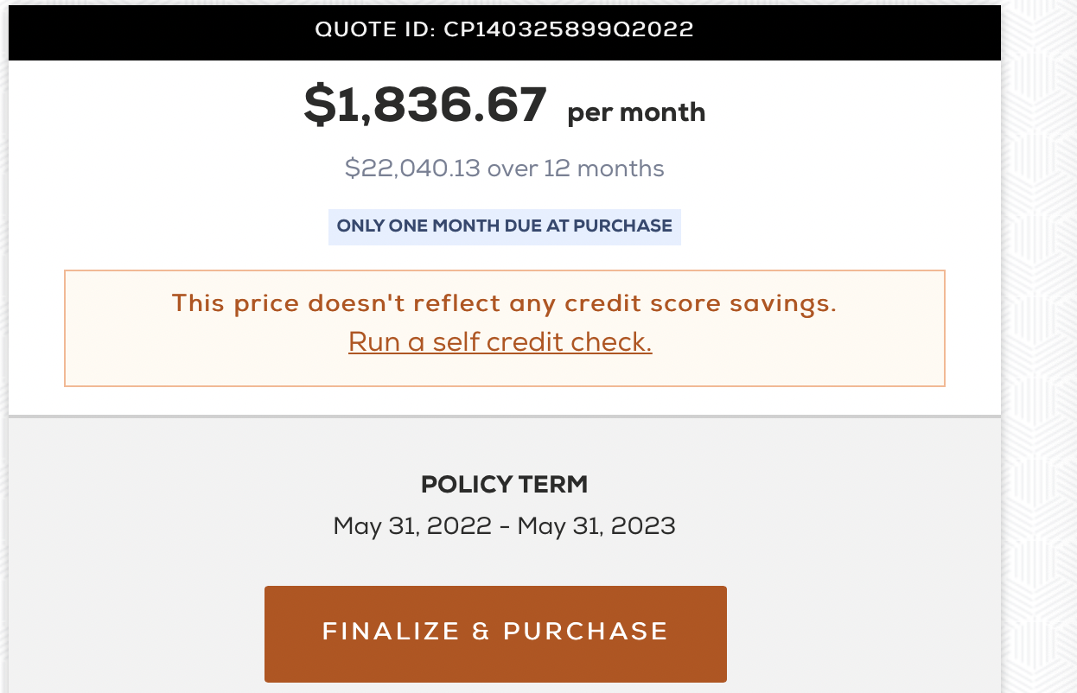Click the word TERM in the policy heading
Image resolution: width=1077 pixels, height=693 pixels.
(556, 485)
